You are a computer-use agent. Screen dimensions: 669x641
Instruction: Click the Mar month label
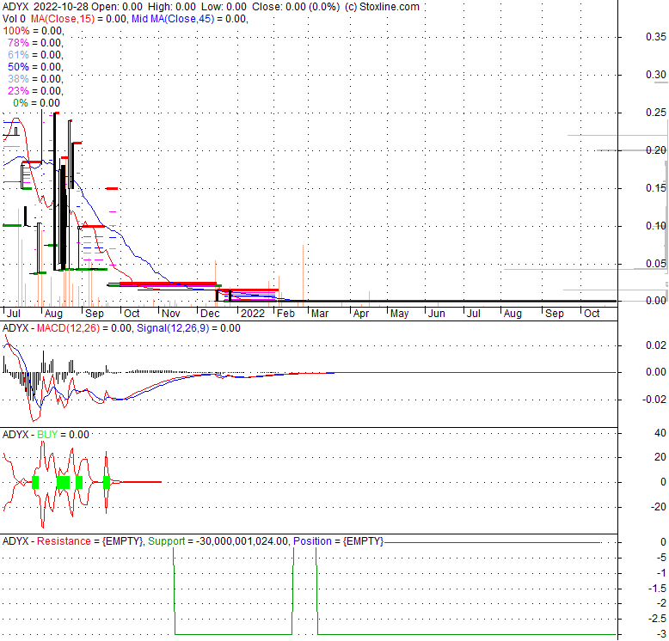pyautogui.click(x=320, y=314)
